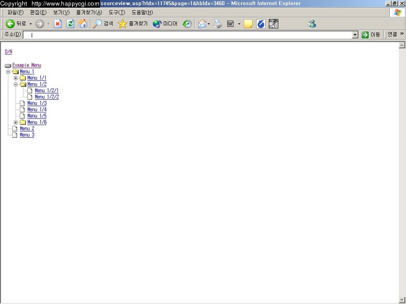
Task: Click the Menu 2 page icon
Action: point(15,129)
